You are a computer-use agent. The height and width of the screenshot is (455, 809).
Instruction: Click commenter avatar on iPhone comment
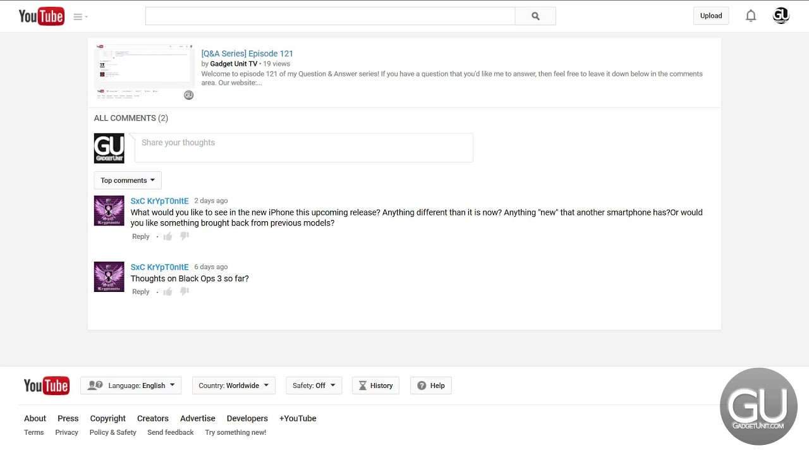coord(109,211)
